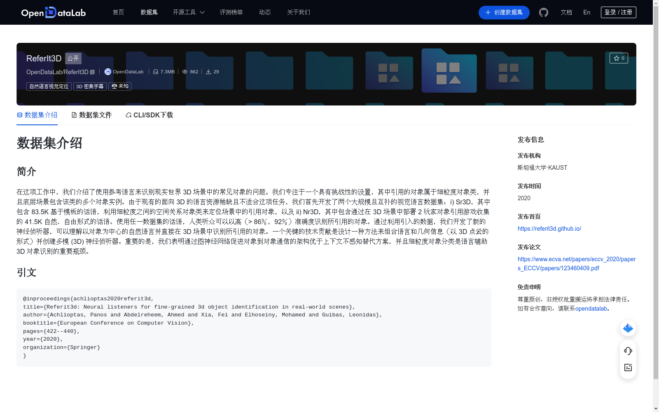Screen dimensions: 659x412
Task: Click the eye views icon
Action: 185,72
